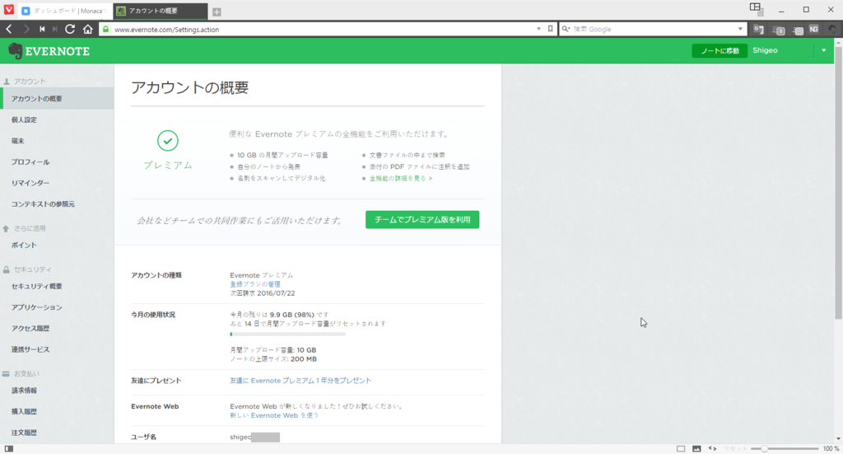Click the premium green checkmark circle

(x=168, y=140)
